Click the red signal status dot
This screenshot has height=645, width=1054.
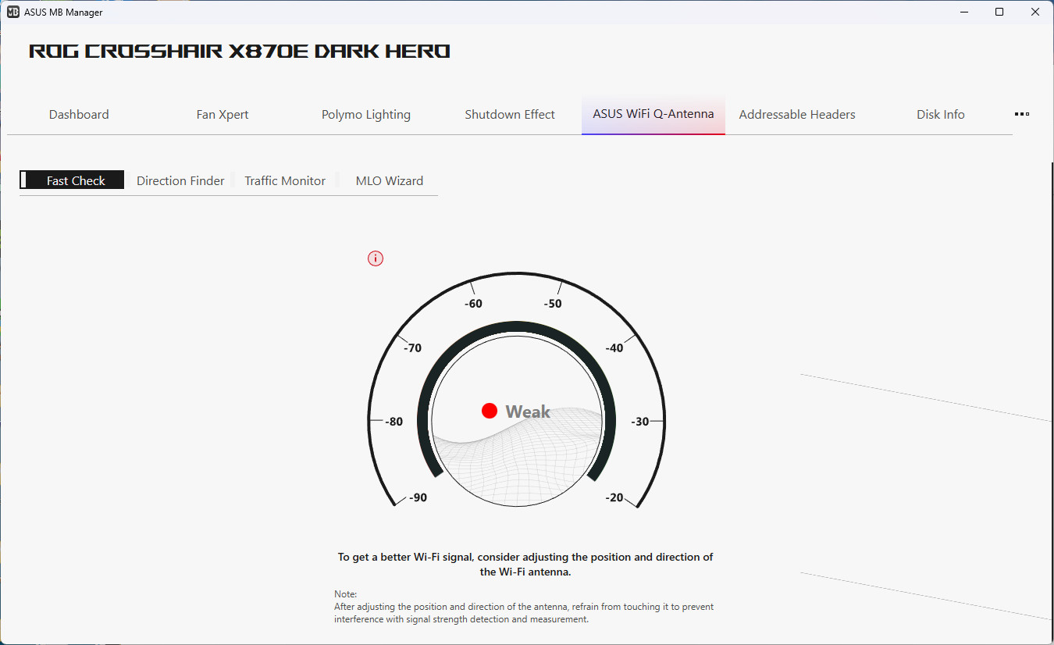point(490,411)
